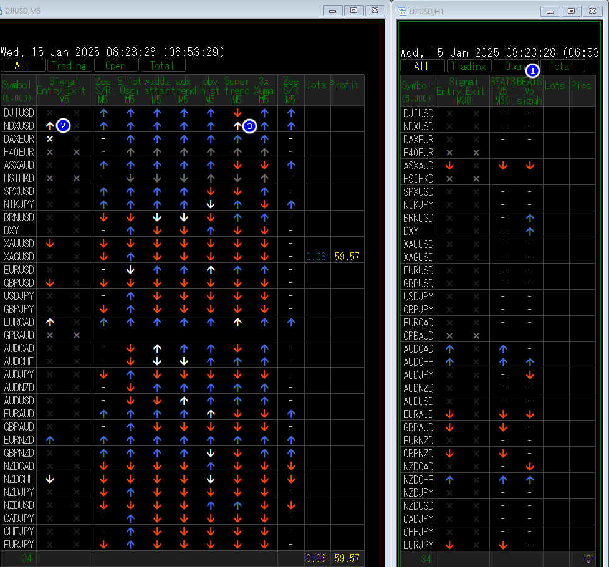Screen dimensions: 609x567
Task: Select the Trading filter in the DJIUSD,M5 window
Action: click(70, 65)
